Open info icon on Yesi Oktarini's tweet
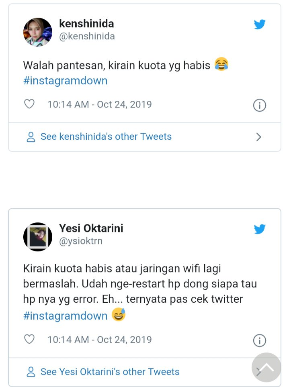This screenshot has height=387, width=289. (x=260, y=341)
